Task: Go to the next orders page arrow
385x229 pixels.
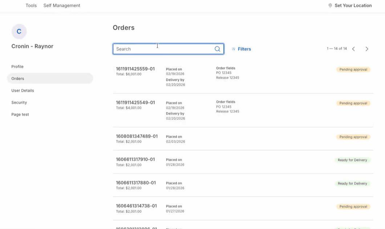Action: 367,49
